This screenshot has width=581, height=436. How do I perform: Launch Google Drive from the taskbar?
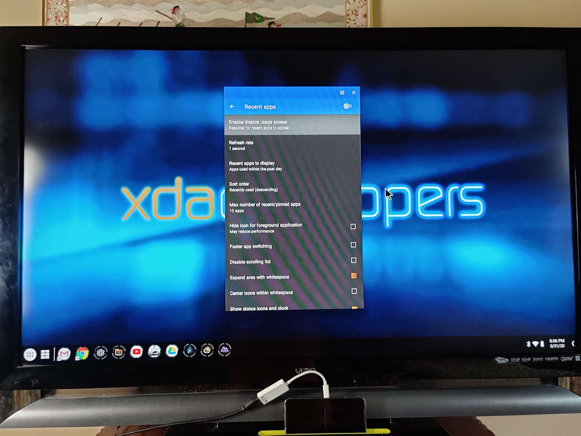click(x=172, y=351)
